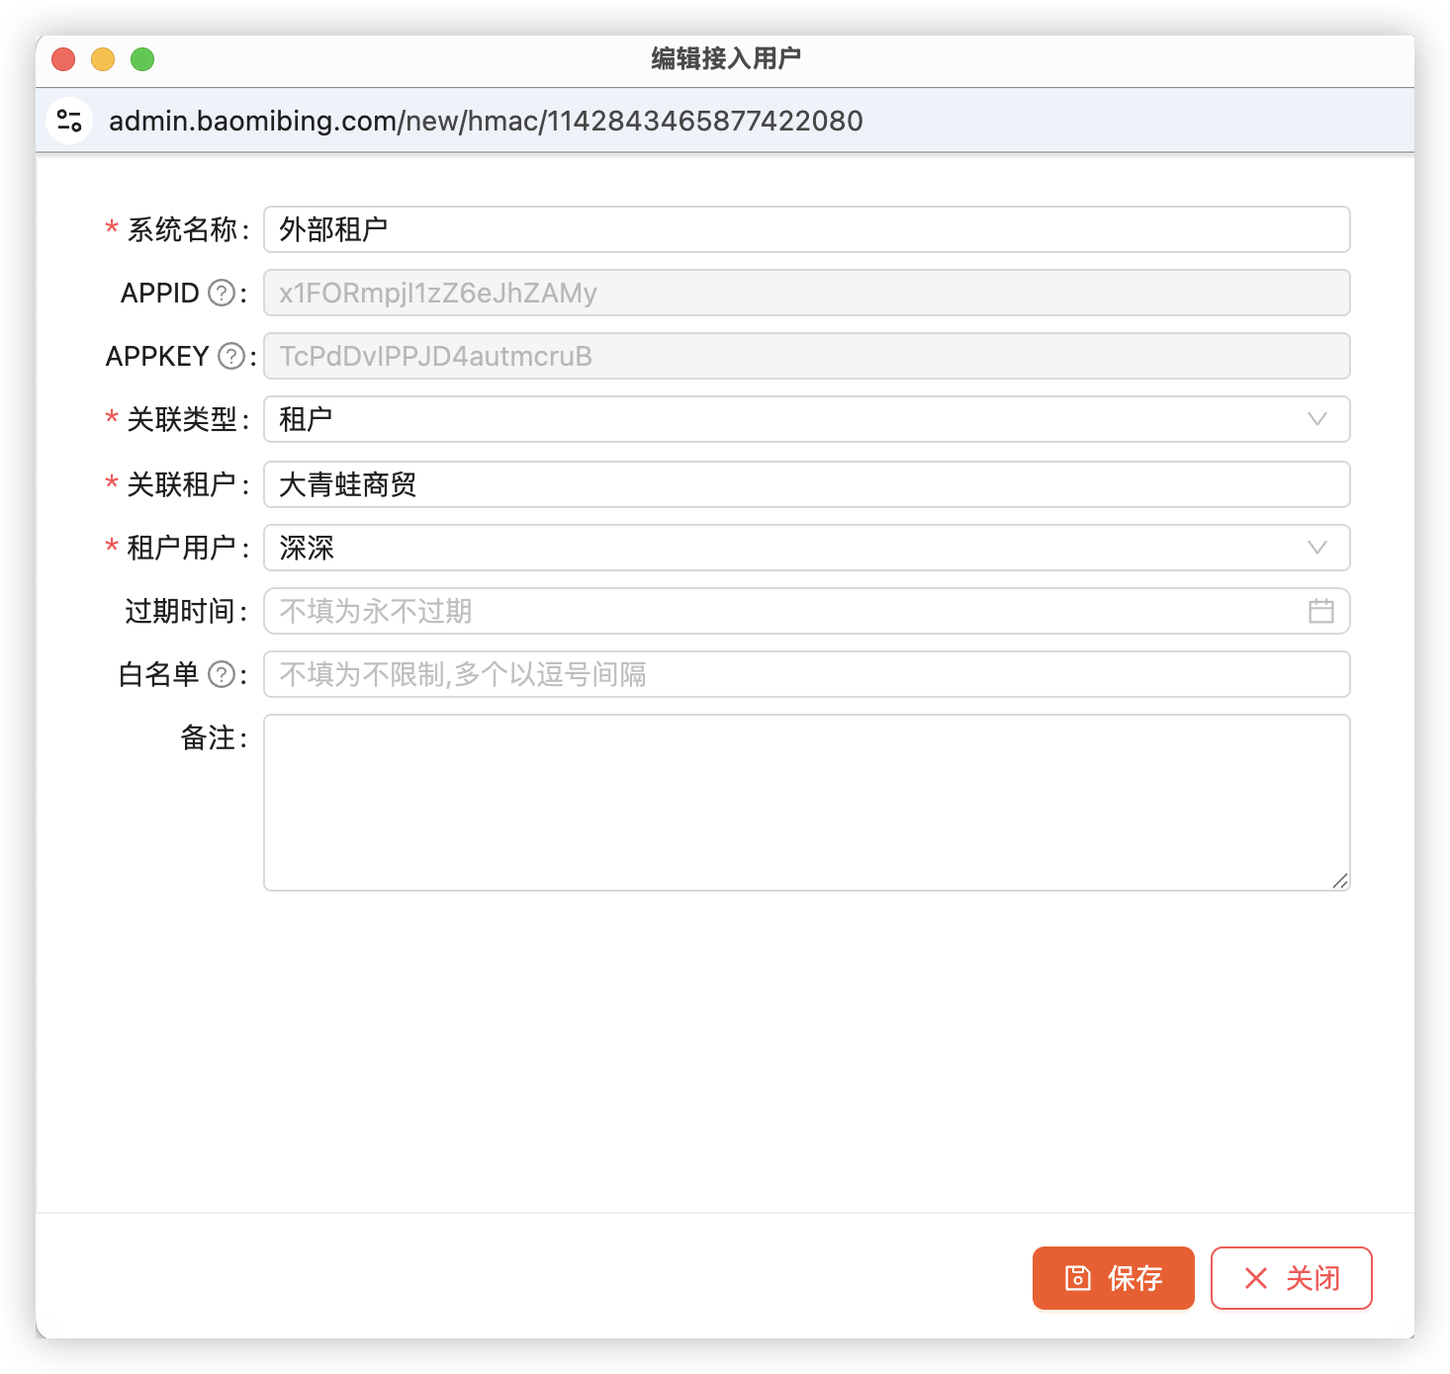Viewport: 1450px width, 1374px height.
Task: Click the help icon next to APPID
Action: tap(223, 294)
